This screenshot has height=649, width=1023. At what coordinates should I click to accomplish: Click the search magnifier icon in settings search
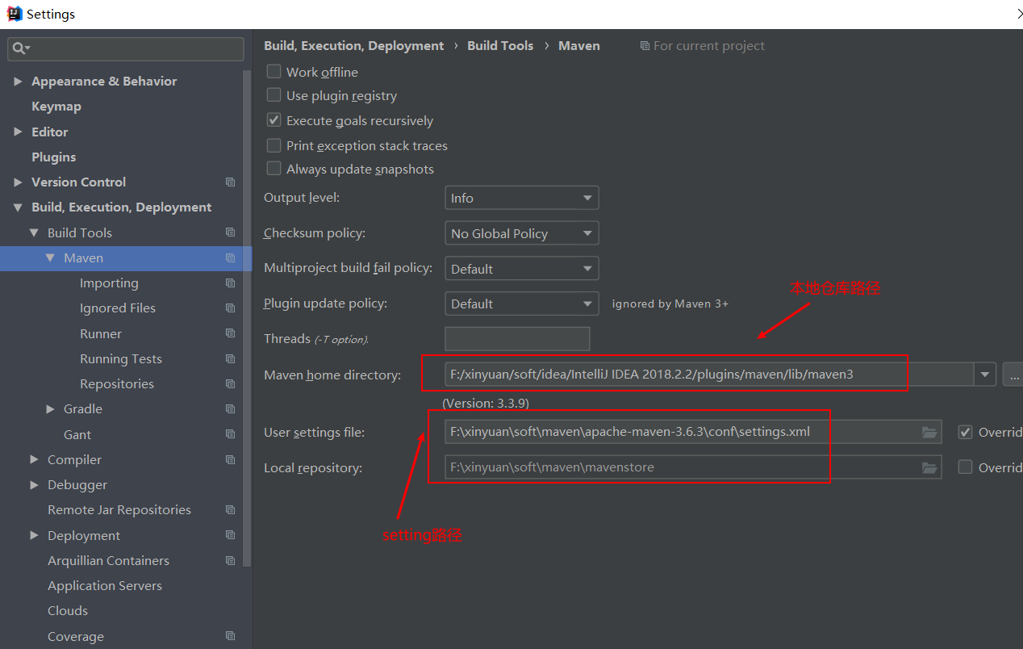[19, 49]
